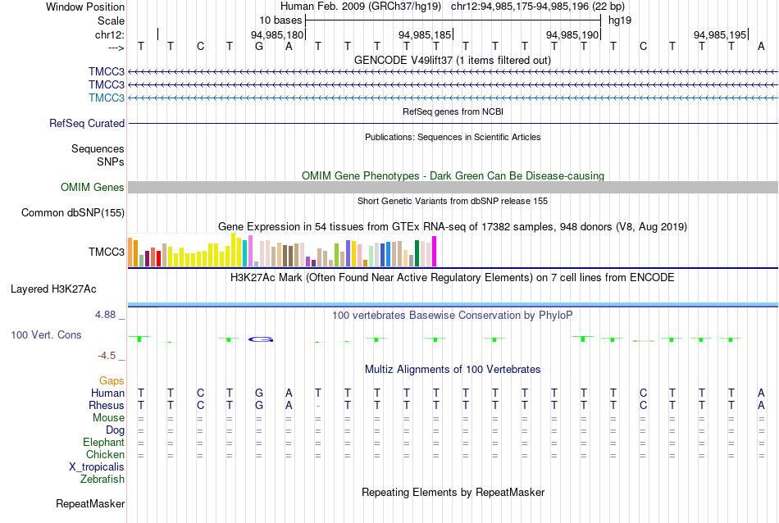
Task: Open 'Multiz Alignments of 100 Vertebrates' title
Action: (453, 370)
